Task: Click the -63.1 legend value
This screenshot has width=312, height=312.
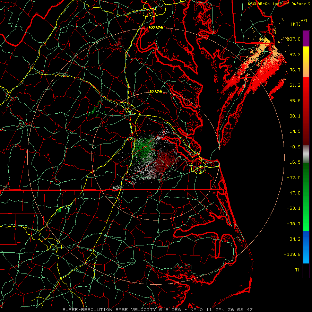Action: 294,208
